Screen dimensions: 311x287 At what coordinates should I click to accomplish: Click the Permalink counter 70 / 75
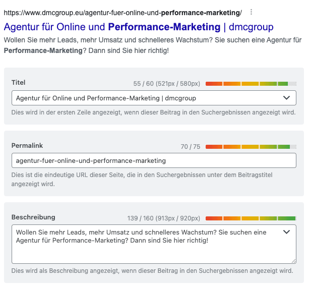(x=191, y=147)
